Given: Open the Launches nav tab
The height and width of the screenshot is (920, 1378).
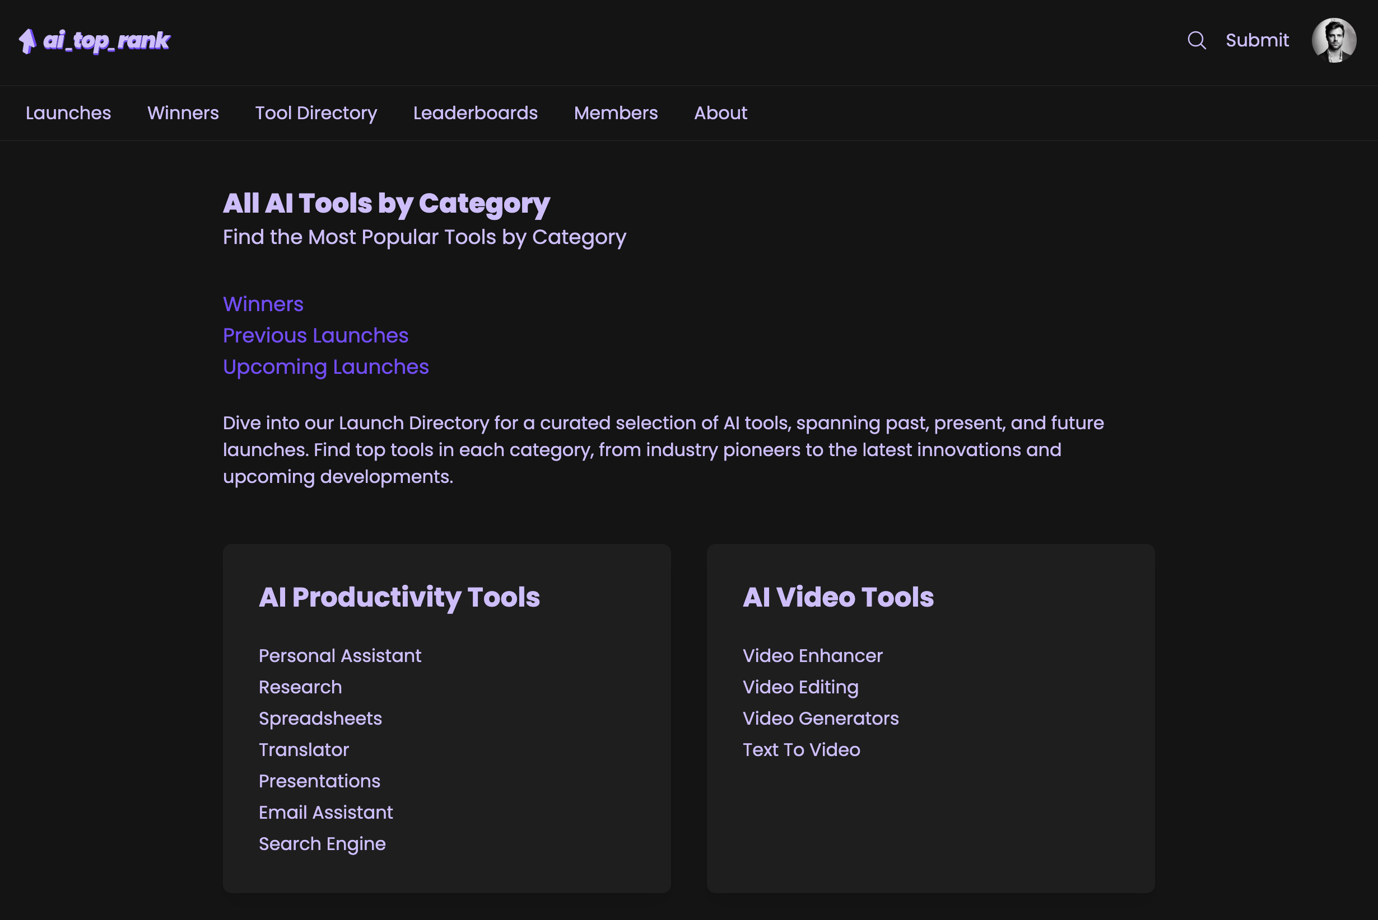Looking at the screenshot, I should pyautogui.click(x=68, y=112).
